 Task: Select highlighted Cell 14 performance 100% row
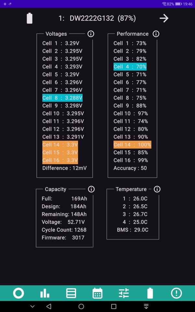pos(132,145)
